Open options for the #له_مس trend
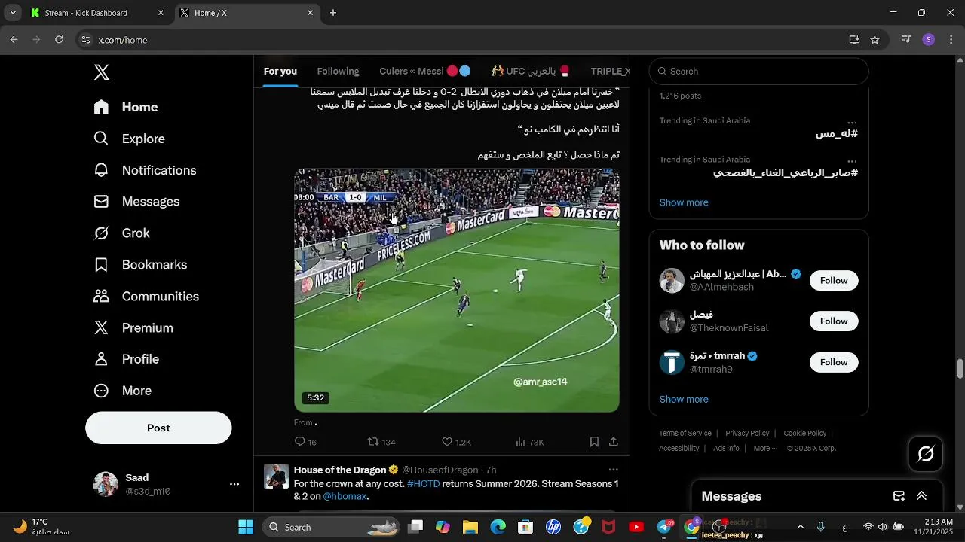 [852, 122]
